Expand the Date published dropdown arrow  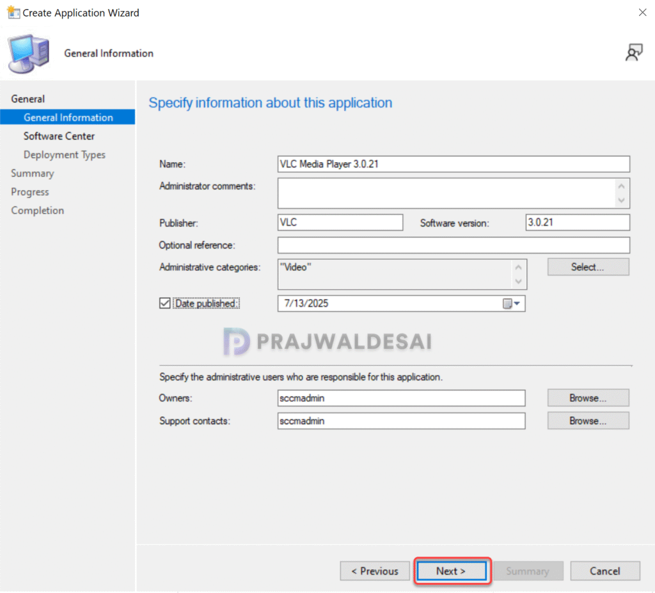[517, 304]
